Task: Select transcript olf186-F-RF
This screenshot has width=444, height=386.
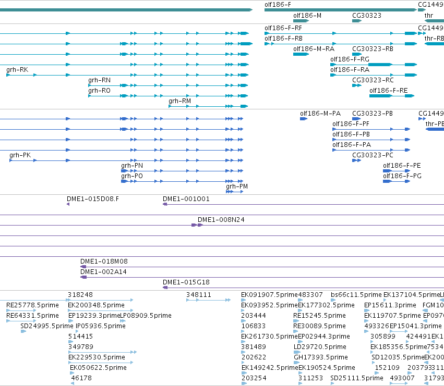Action: [x=283, y=28]
